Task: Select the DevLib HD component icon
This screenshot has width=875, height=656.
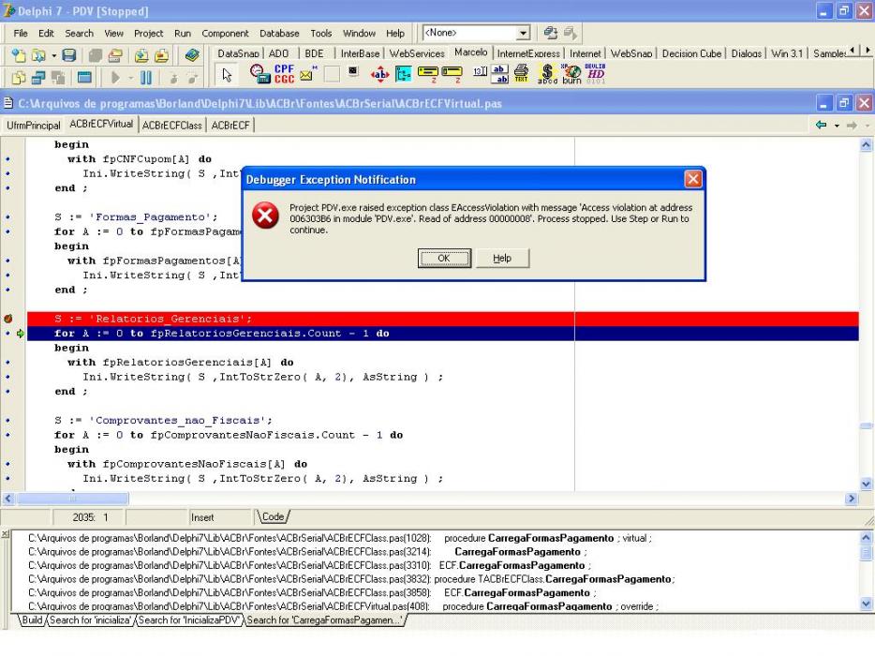Action: (596, 74)
